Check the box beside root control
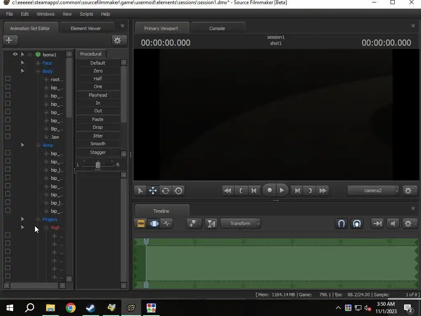This screenshot has width=421, height=316. pyautogui.click(x=8, y=79)
